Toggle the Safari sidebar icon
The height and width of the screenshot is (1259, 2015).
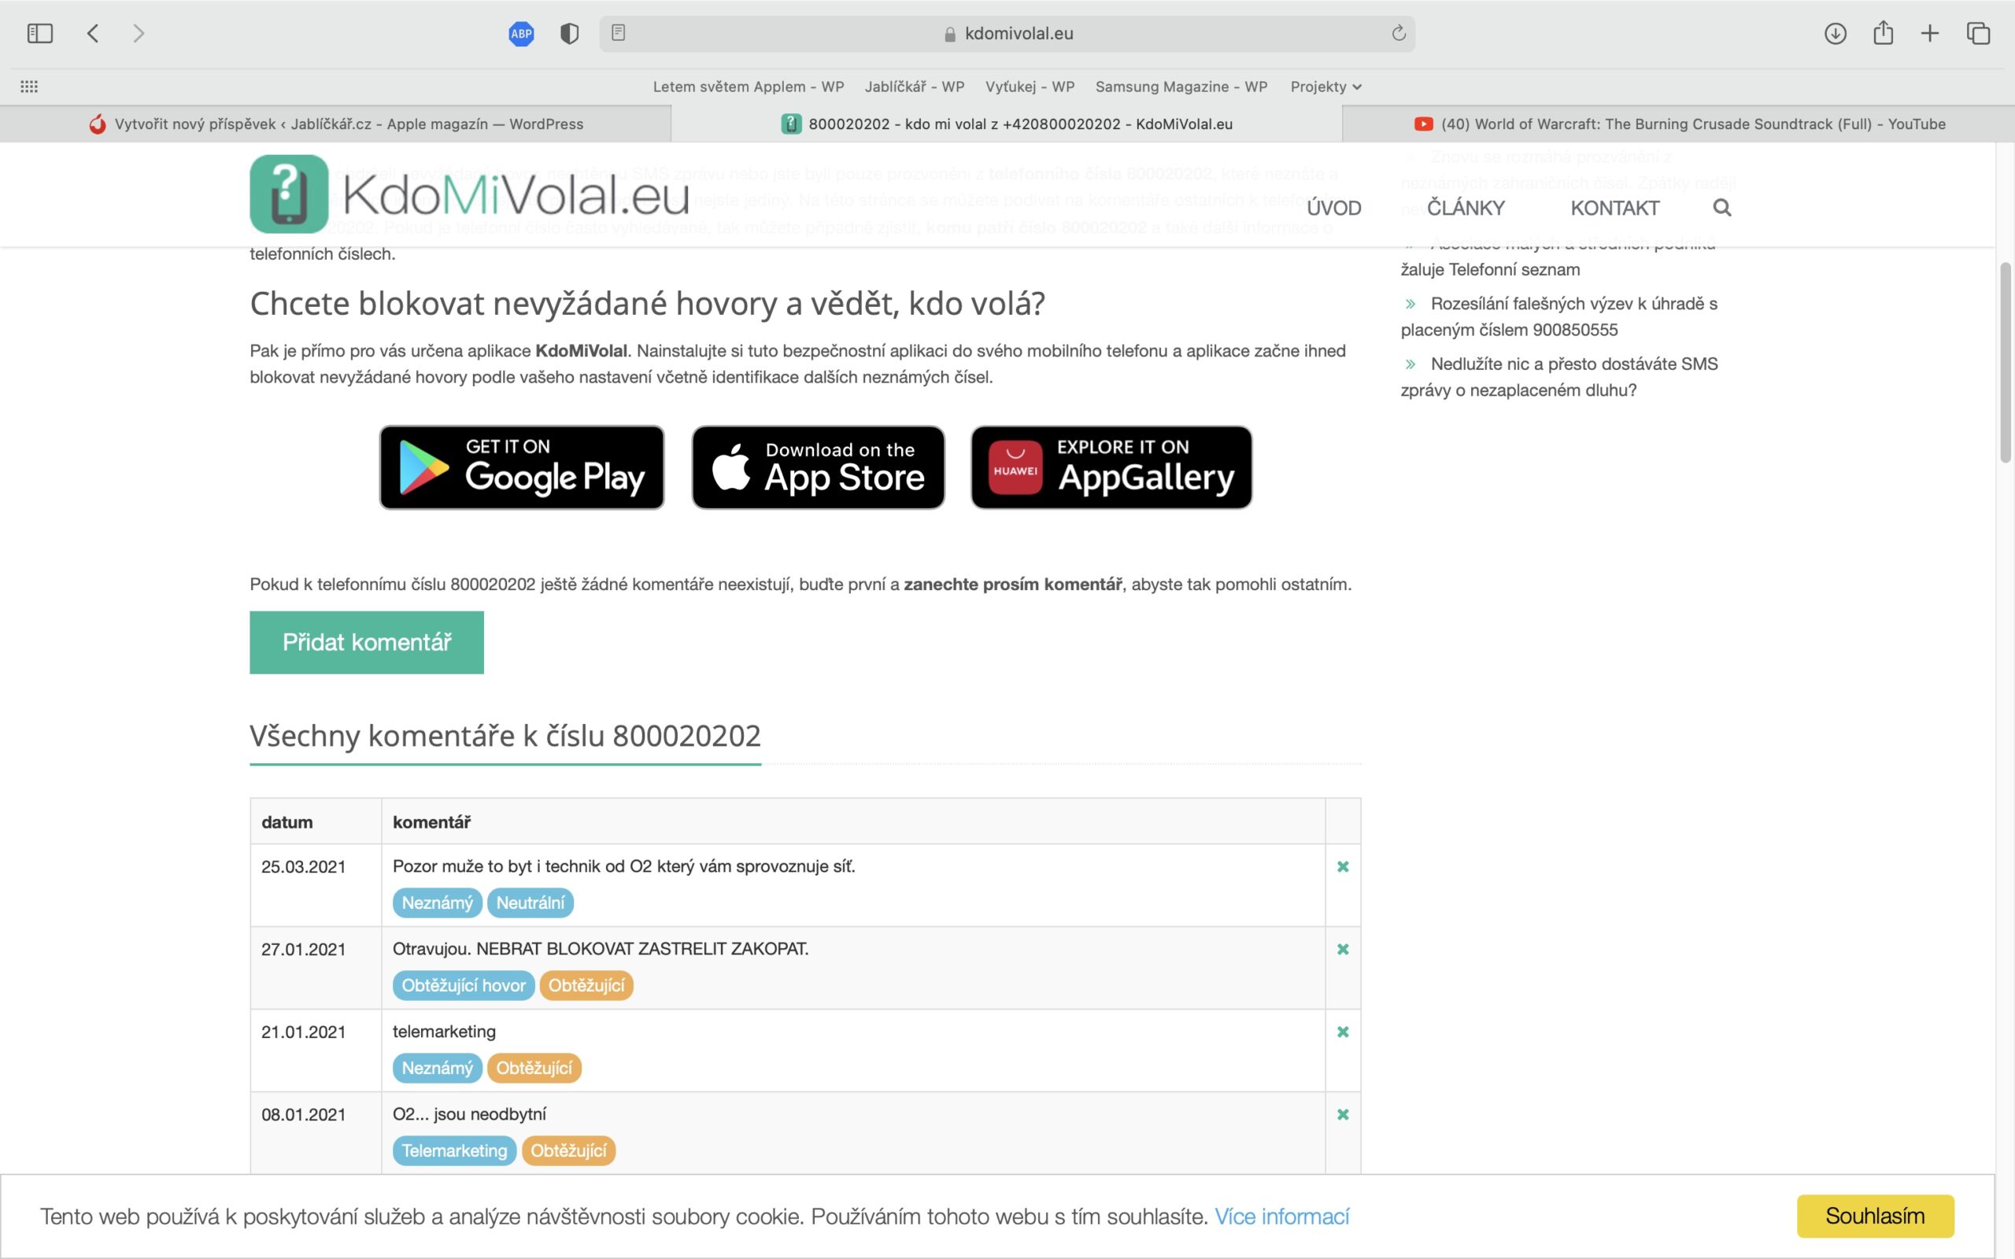click(41, 32)
